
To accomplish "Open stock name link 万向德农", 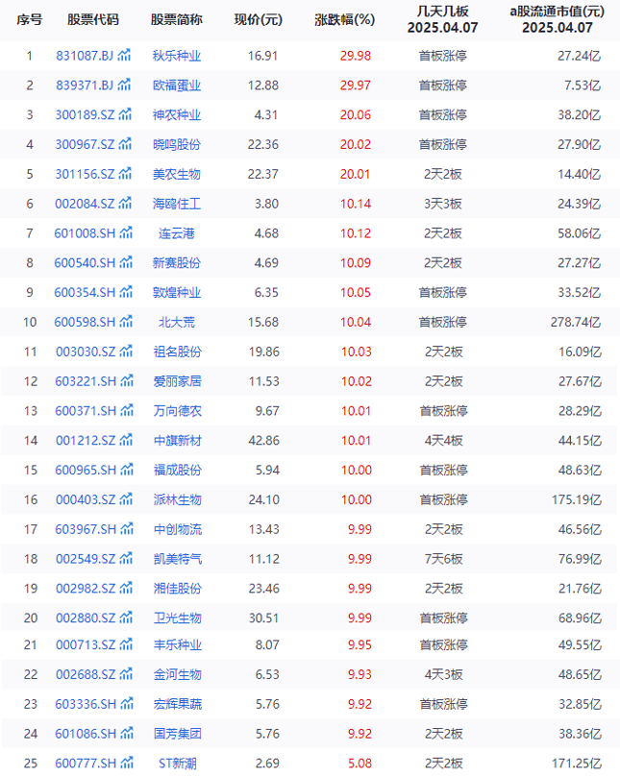I will (178, 411).
